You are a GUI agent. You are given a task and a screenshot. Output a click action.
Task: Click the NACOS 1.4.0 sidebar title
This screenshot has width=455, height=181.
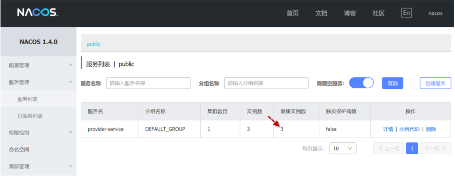39,42
